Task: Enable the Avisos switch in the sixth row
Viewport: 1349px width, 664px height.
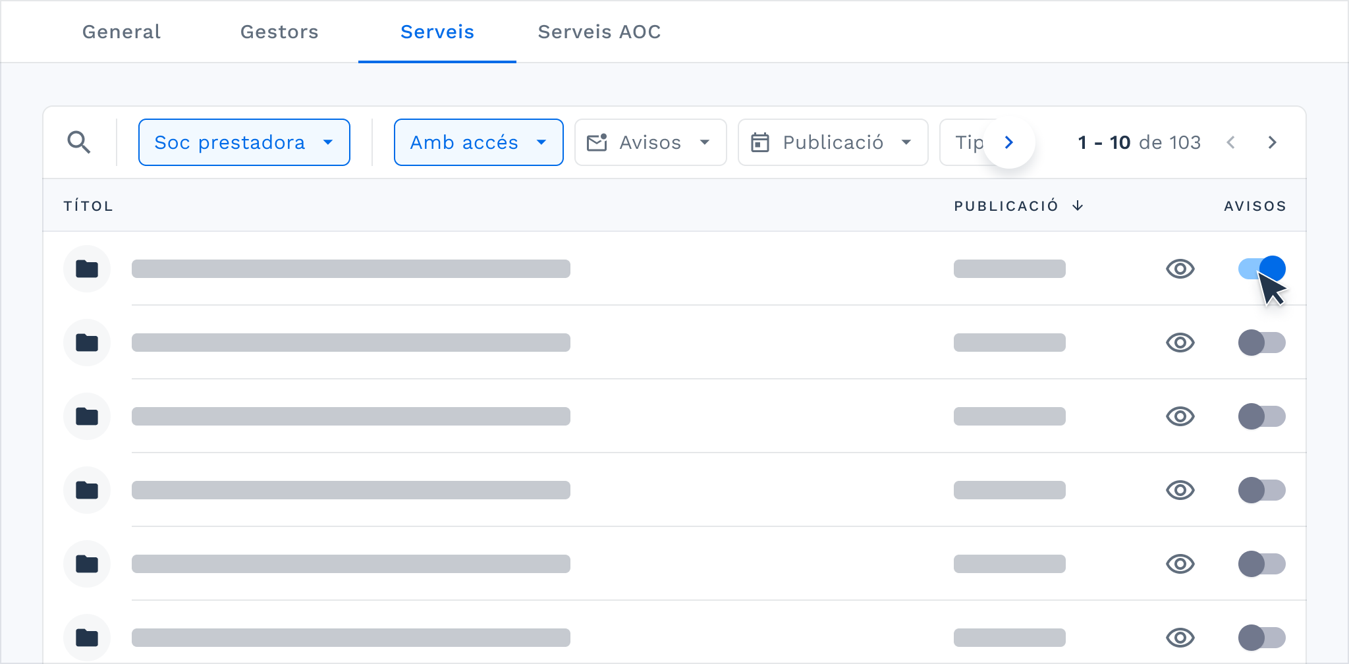Action: [x=1262, y=638]
